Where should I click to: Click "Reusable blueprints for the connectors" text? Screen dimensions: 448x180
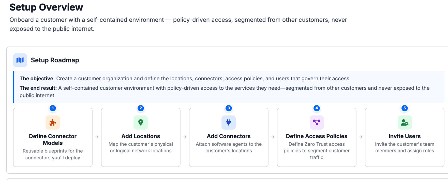[53, 154]
